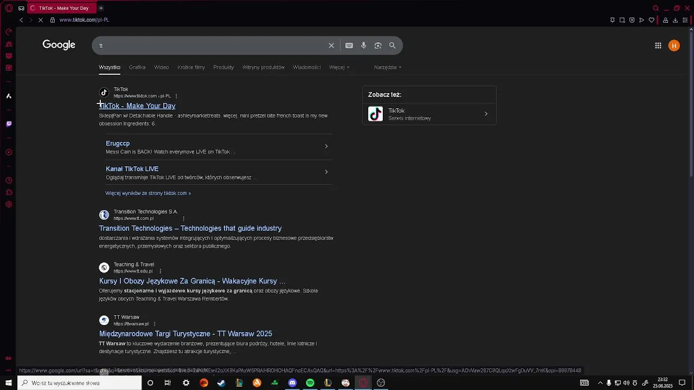Open the Kanał TikTok LIVE link
This screenshot has height=390, width=694.
point(132,169)
